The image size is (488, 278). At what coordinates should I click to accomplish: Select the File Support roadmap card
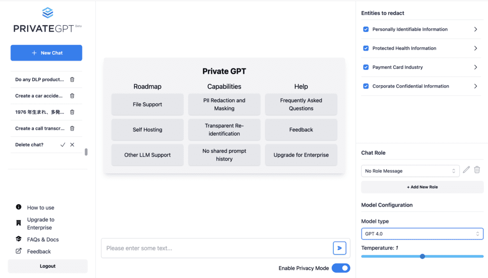point(148,104)
